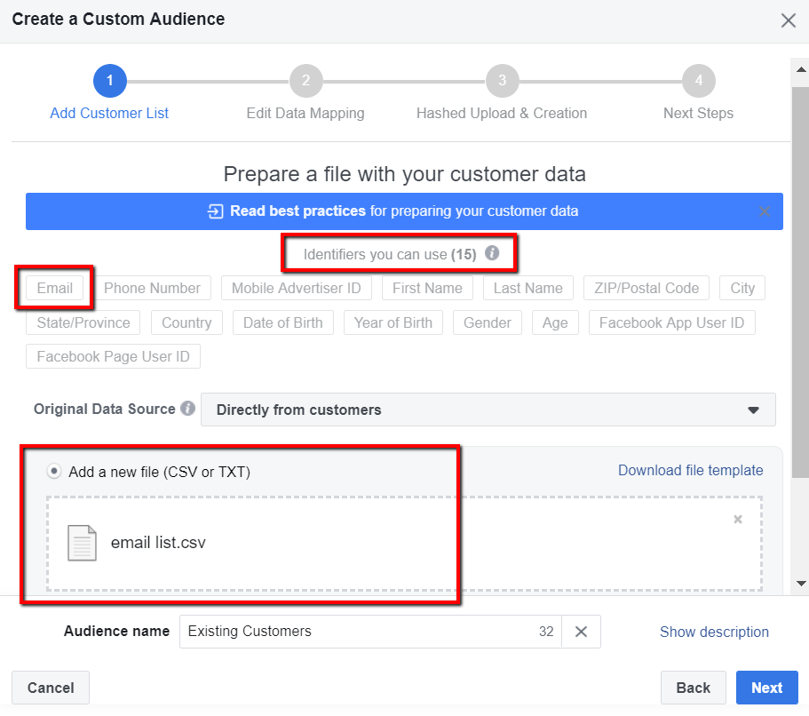Go to step 3 Hashed Upload & Creation

pyautogui.click(x=502, y=82)
